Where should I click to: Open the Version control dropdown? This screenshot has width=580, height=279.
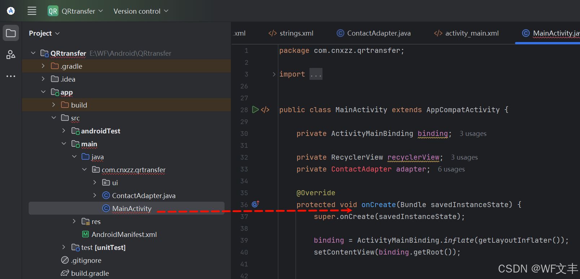(x=141, y=11)
